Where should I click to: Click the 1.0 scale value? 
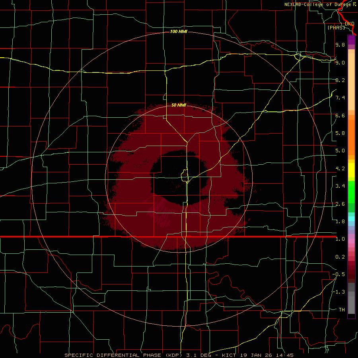(340, 239)
